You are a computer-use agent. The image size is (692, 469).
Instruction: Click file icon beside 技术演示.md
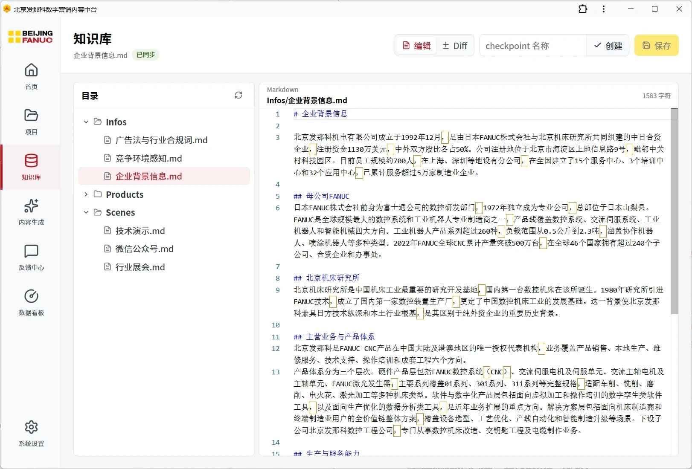pos(108,230)
